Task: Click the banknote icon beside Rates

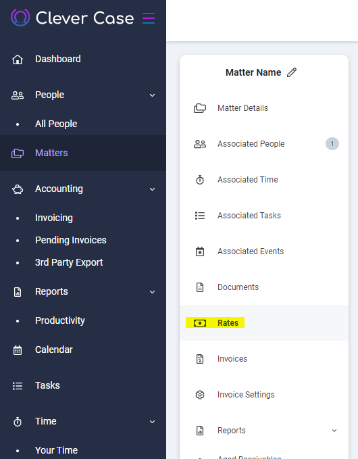Action: tap(200, 323)
